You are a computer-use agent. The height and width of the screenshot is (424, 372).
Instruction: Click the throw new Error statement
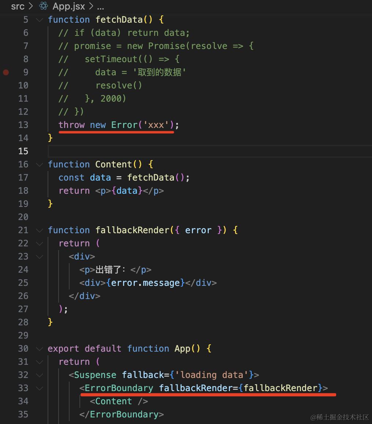tap(119, 125)
